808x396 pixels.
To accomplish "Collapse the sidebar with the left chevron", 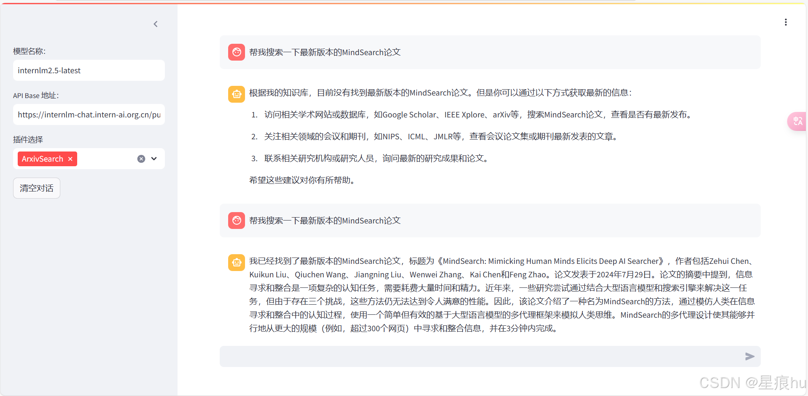I will coord(155,24).
